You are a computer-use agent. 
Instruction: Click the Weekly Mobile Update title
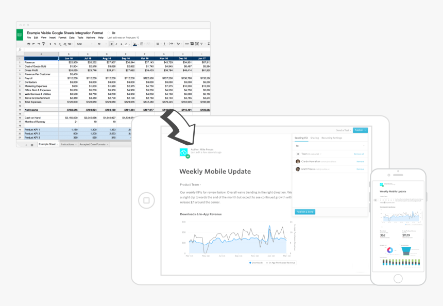[x=215, y=172]
